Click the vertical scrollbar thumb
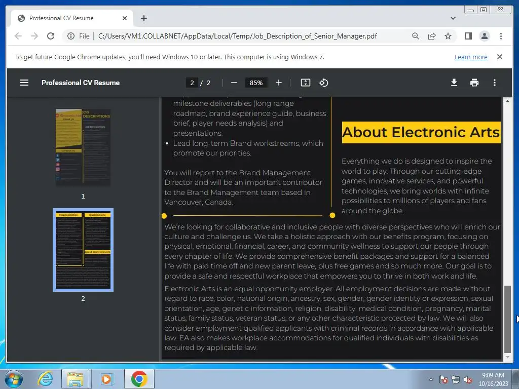Image resolution: width=519 pixels, height=389 pixels. point(507,319)
